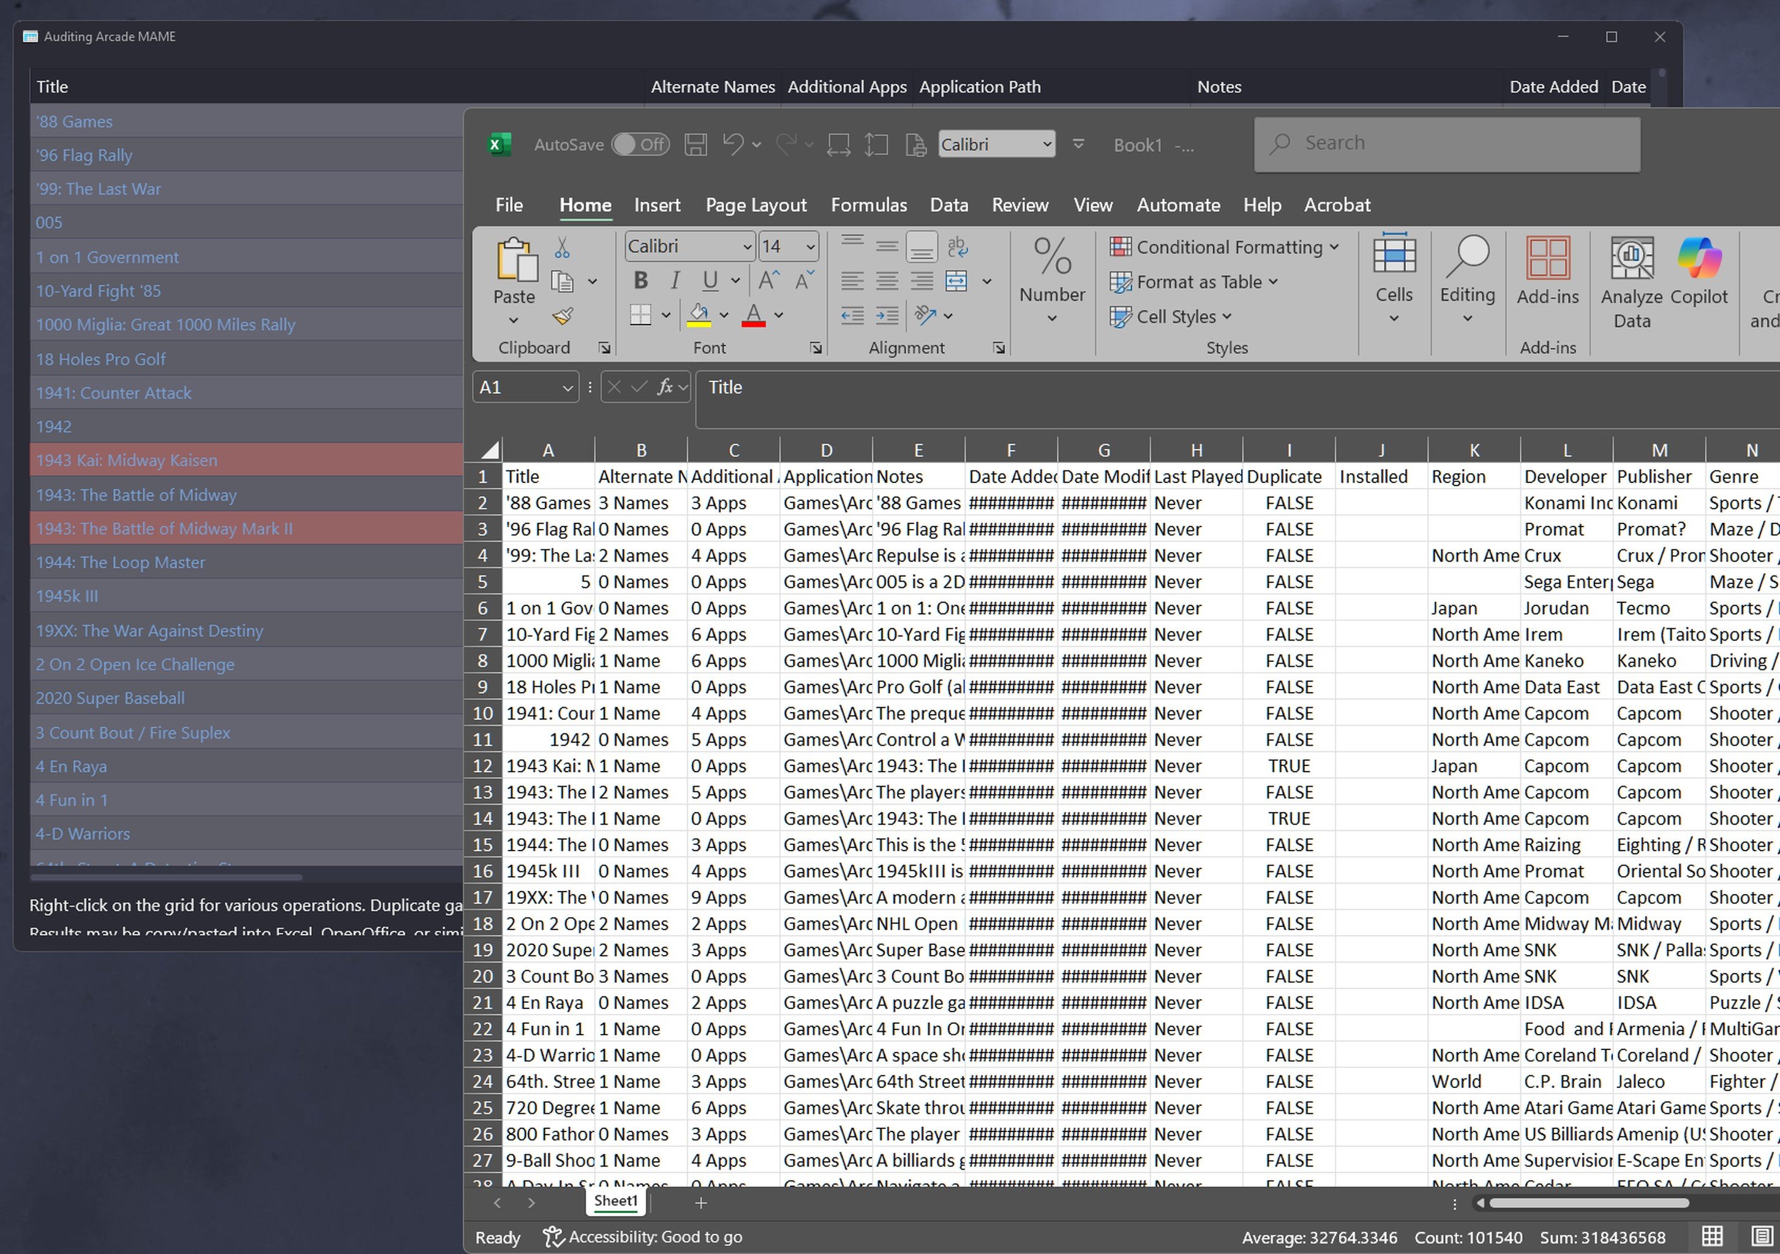Switch to the Insert tab
This screenshot has height=1254, width=1780.
tap(656, 205)
